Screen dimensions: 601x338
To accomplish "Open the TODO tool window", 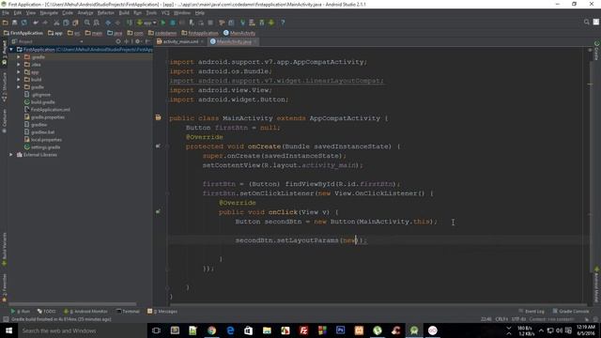I will 46,311.
